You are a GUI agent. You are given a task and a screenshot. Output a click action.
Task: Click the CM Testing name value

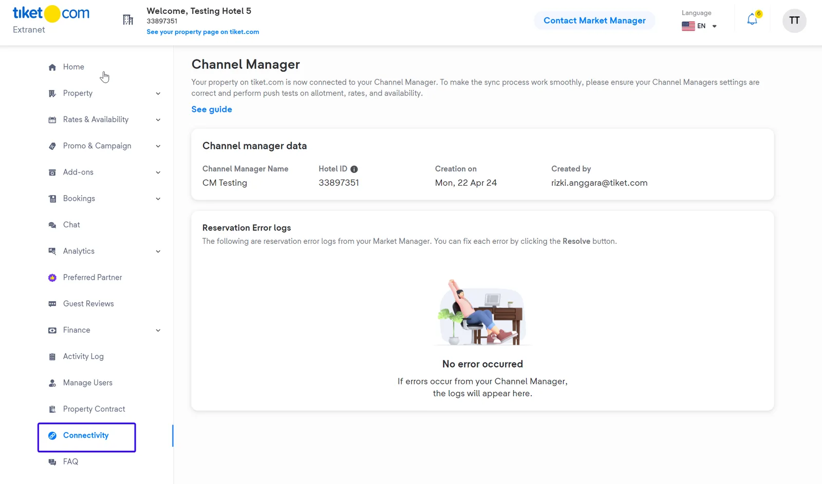tap(225, 183)
